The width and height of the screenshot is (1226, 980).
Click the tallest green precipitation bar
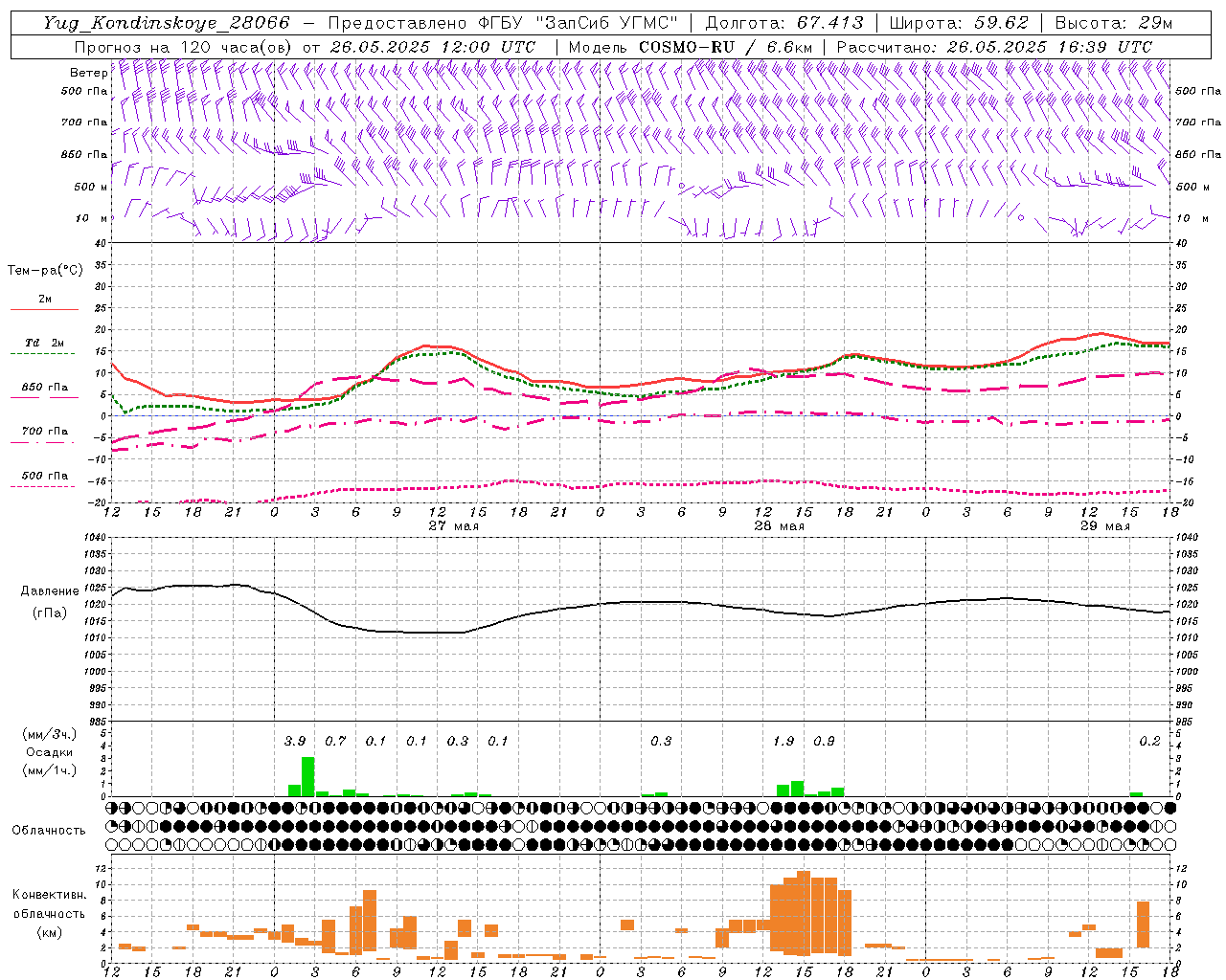pos(308,777)
